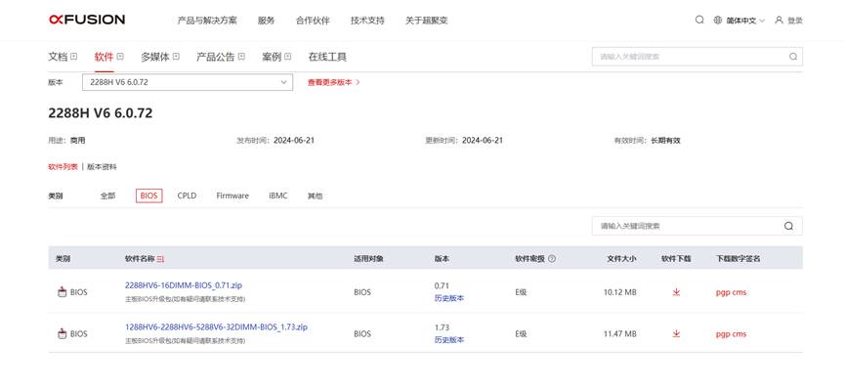845x390 pixels.
Task: Select the 全部 category filter
Action: click(107, 195)
